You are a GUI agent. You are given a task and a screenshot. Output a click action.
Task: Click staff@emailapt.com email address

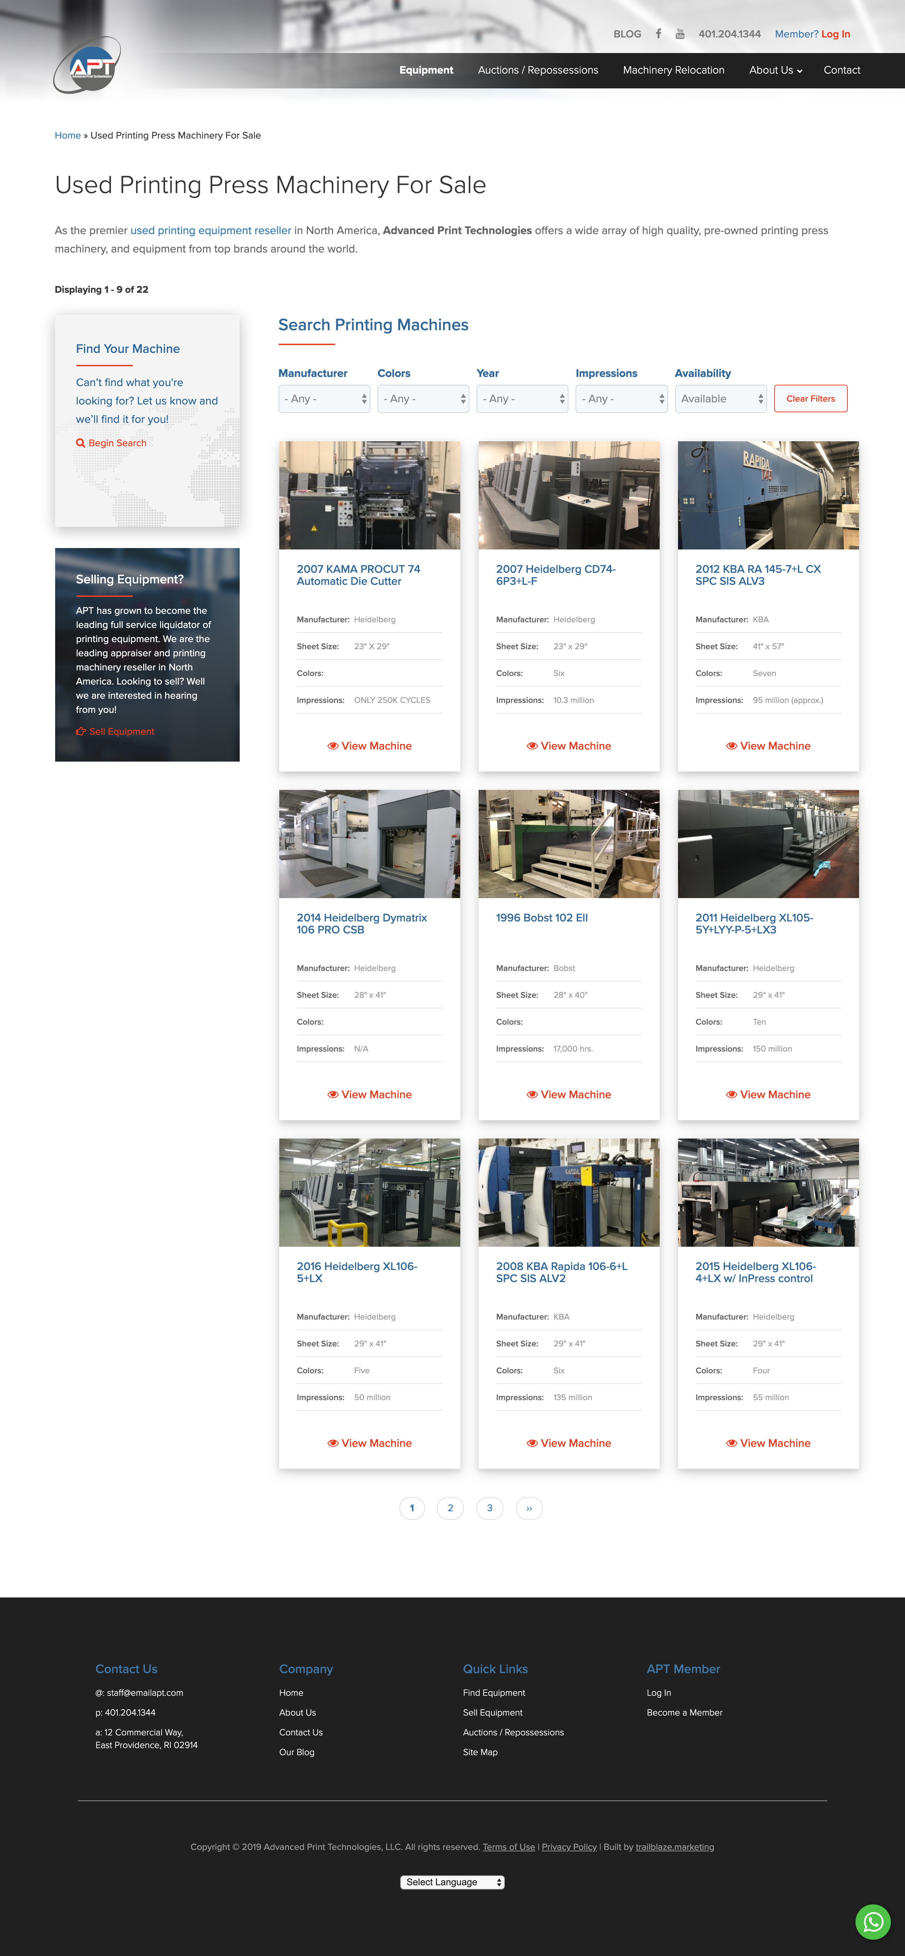coord(144,1693)
